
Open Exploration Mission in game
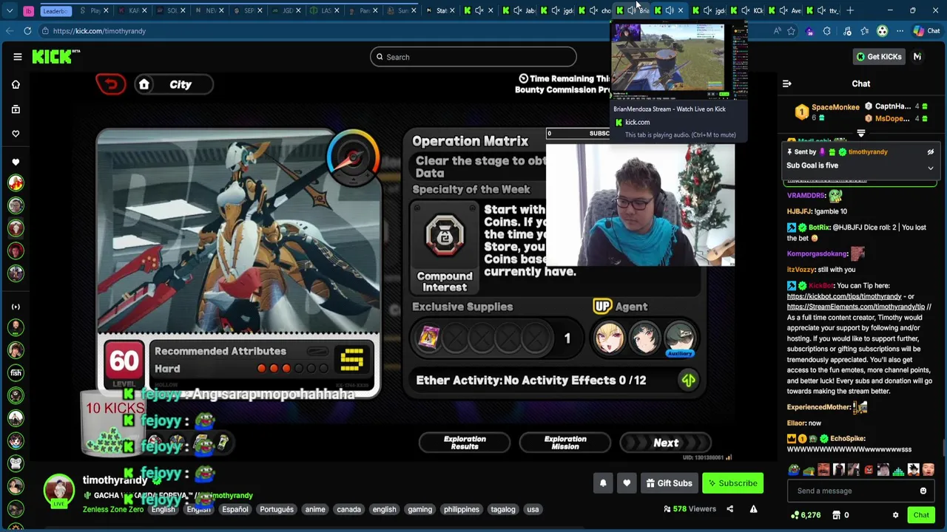[x=565, y=443]
